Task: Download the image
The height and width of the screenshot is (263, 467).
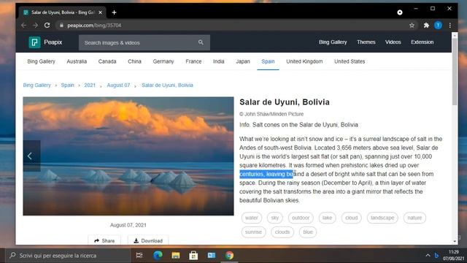Action: 148,240
